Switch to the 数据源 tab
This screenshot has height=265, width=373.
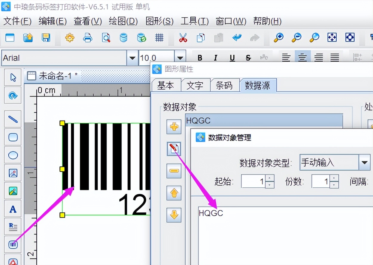click(x=258, y=85)
